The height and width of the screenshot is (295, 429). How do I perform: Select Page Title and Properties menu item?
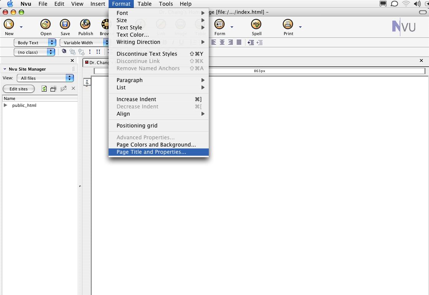click(151, 152)
